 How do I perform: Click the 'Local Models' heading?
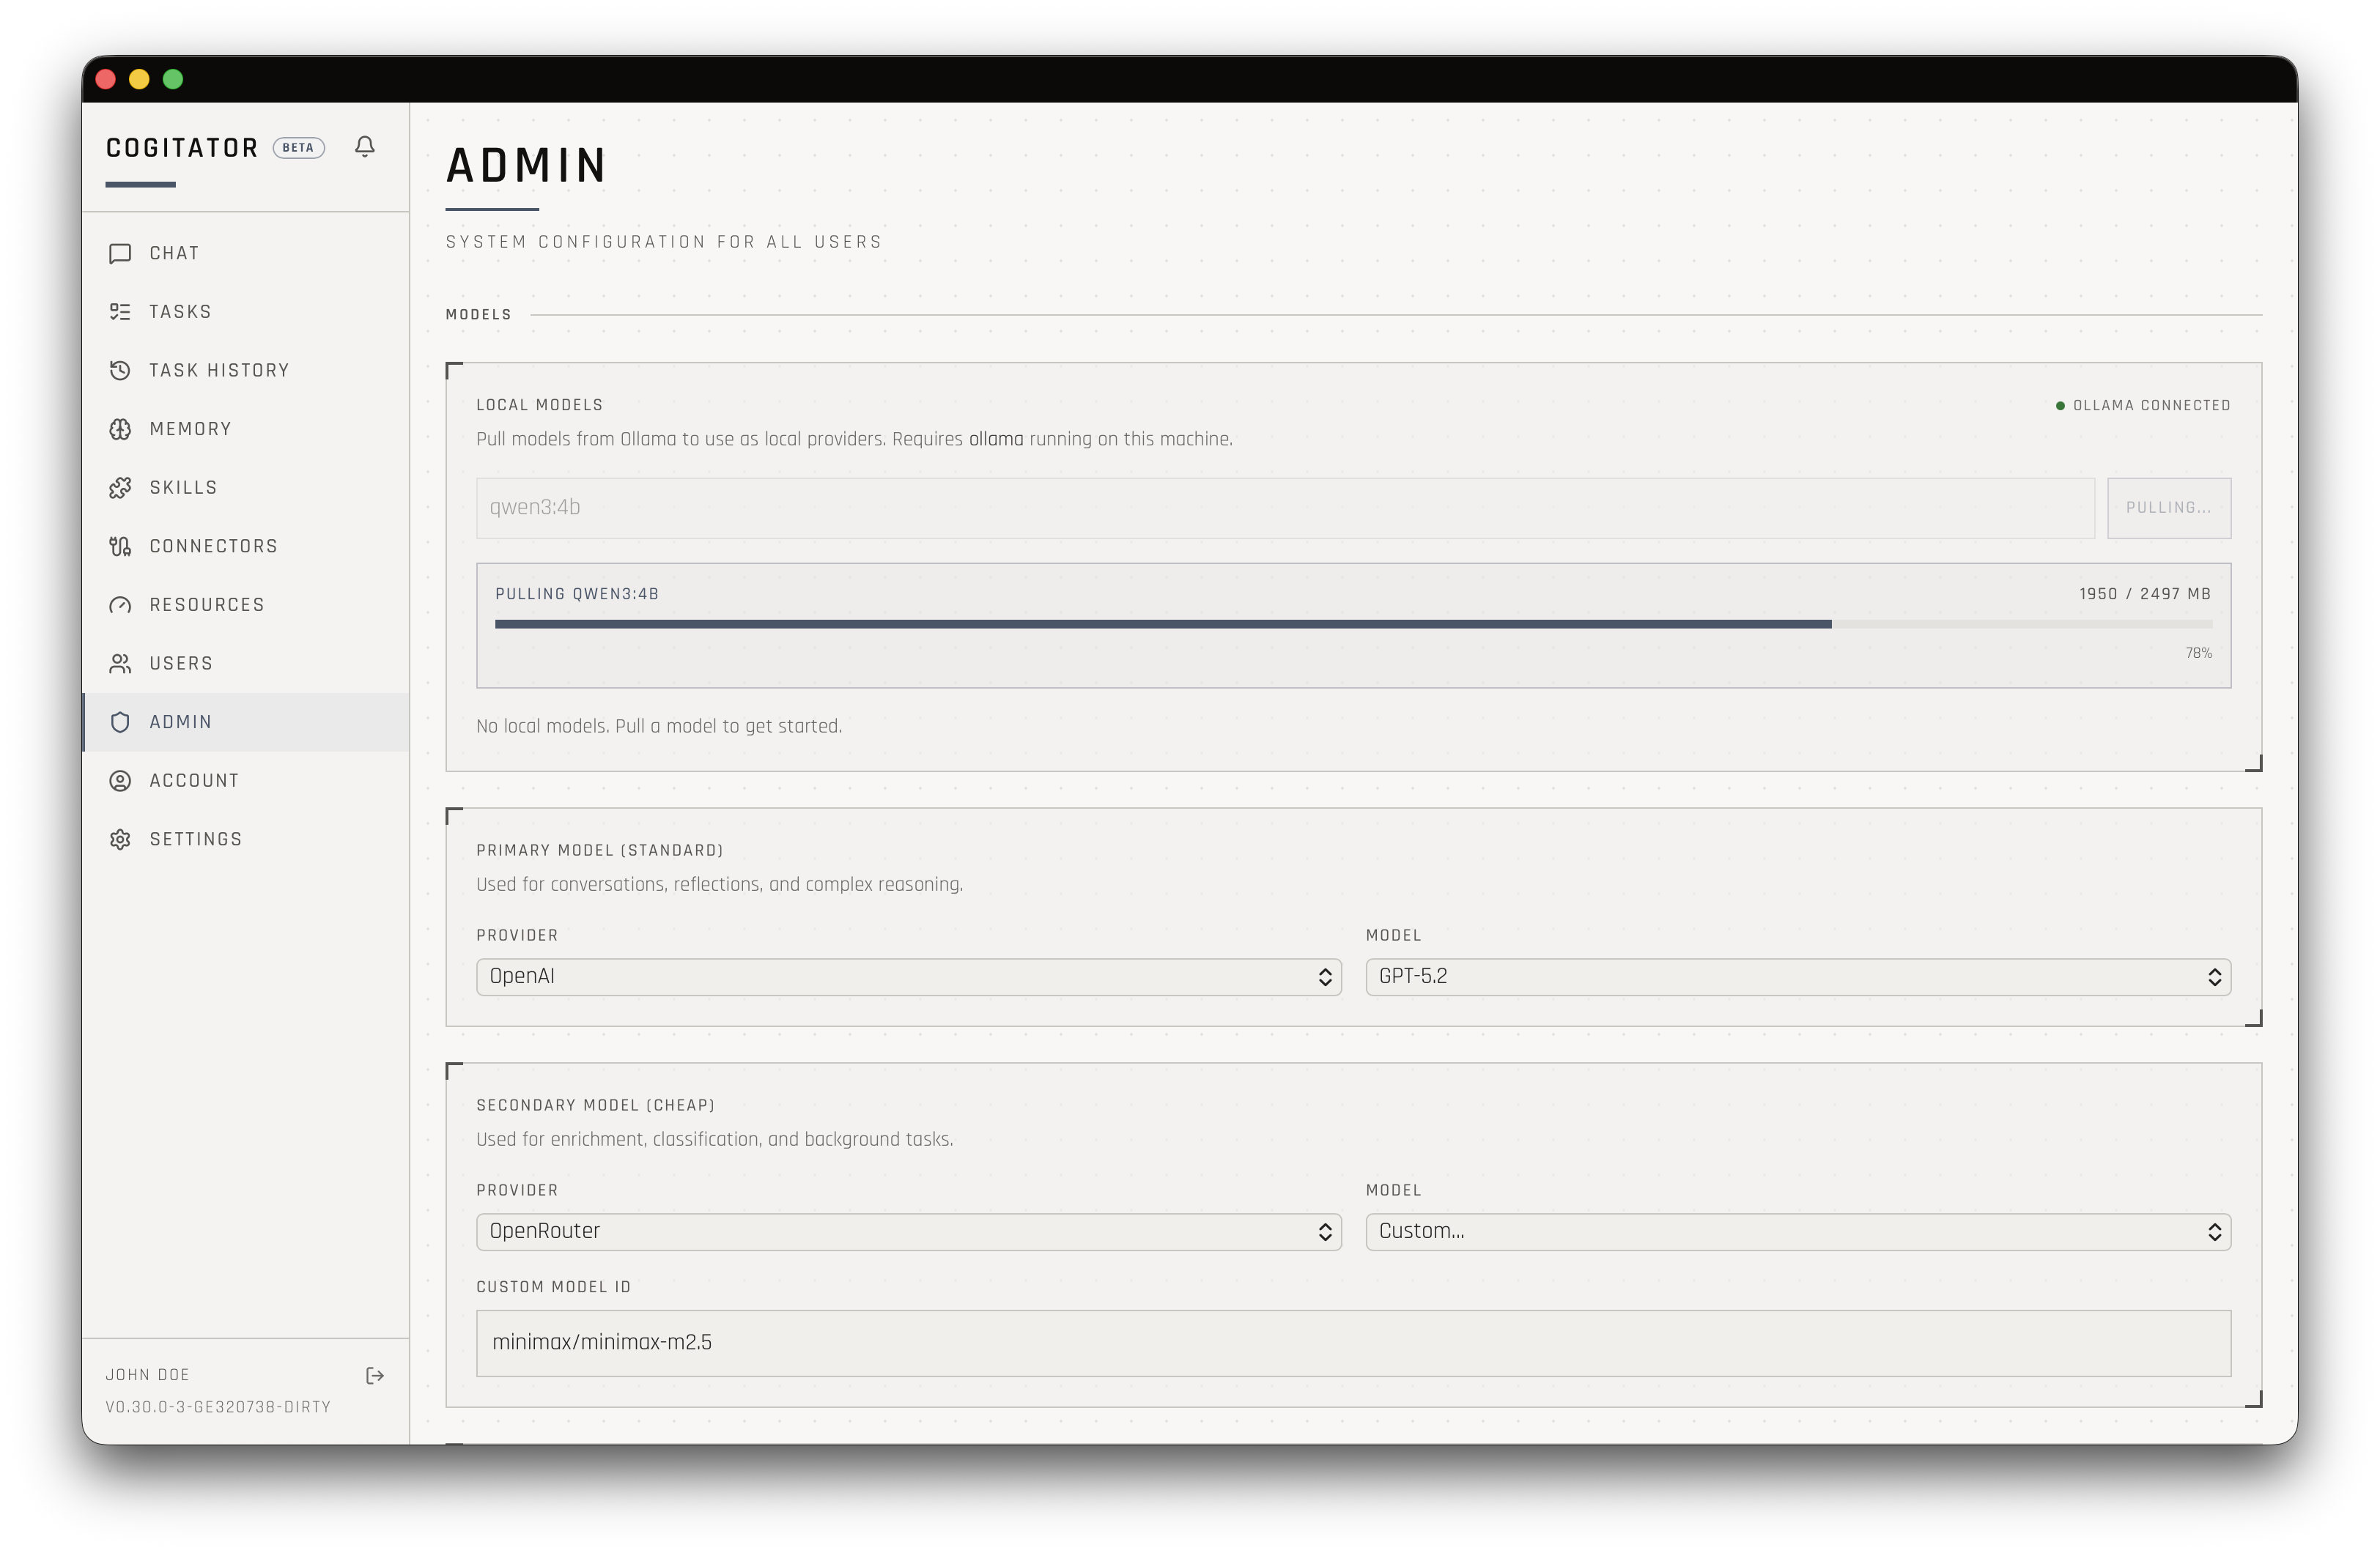[x=540, y=405]
